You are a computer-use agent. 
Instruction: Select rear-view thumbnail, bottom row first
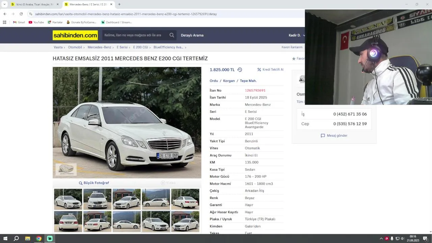pos(68,221)
